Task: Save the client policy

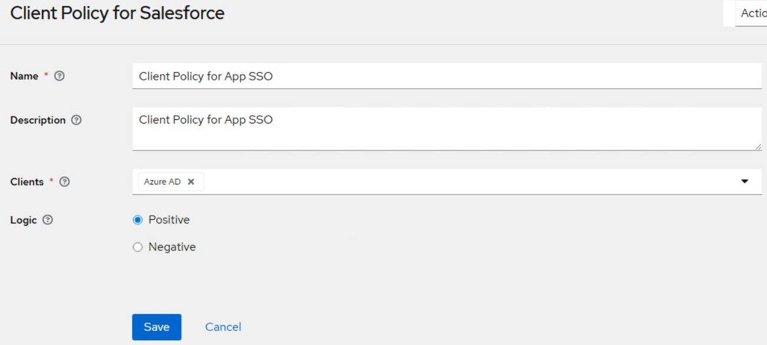Action: click(156, 327)
